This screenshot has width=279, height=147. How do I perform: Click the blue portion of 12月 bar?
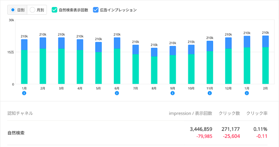228,43
